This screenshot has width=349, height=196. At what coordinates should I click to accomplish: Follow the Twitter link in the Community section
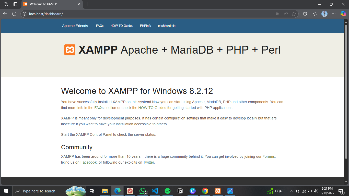tap(148, 162)
